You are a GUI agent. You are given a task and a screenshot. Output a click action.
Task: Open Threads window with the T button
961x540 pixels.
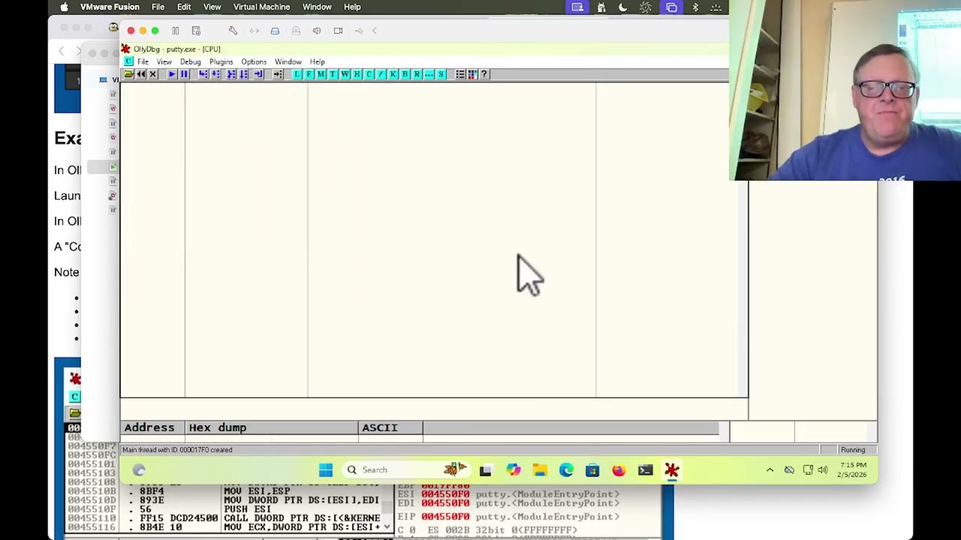point(333,74)
